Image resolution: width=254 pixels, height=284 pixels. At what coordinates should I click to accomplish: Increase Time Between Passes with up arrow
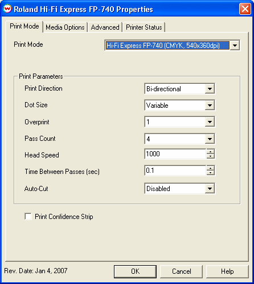(x=210, y=168)
